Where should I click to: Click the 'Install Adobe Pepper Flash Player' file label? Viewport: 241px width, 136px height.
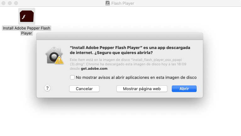pyautogui.click(x=26, y=31)
